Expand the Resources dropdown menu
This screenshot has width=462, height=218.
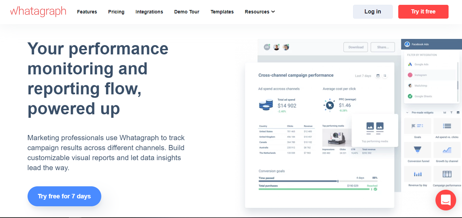(x=260, y=12)
